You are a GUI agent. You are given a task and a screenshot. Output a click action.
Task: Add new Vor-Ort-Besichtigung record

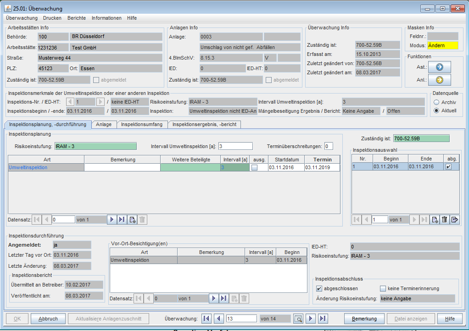(x=234, y=298)
